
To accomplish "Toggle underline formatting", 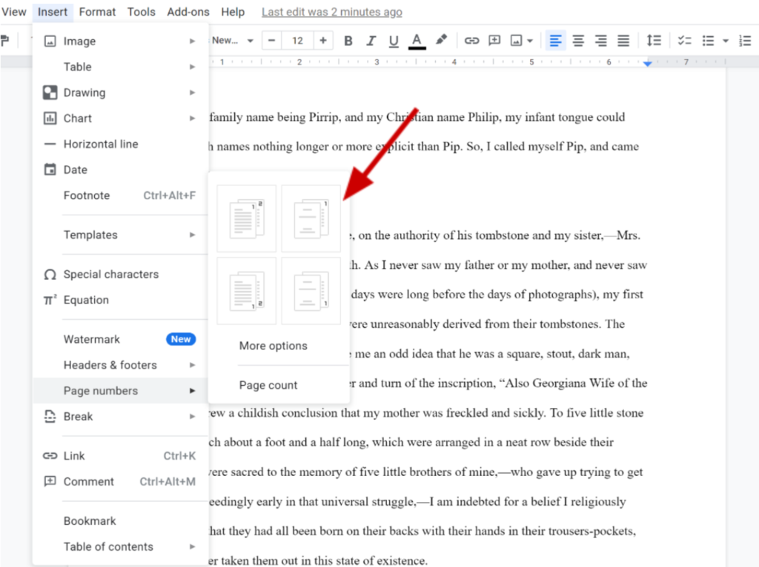I will tap(394, 41).
